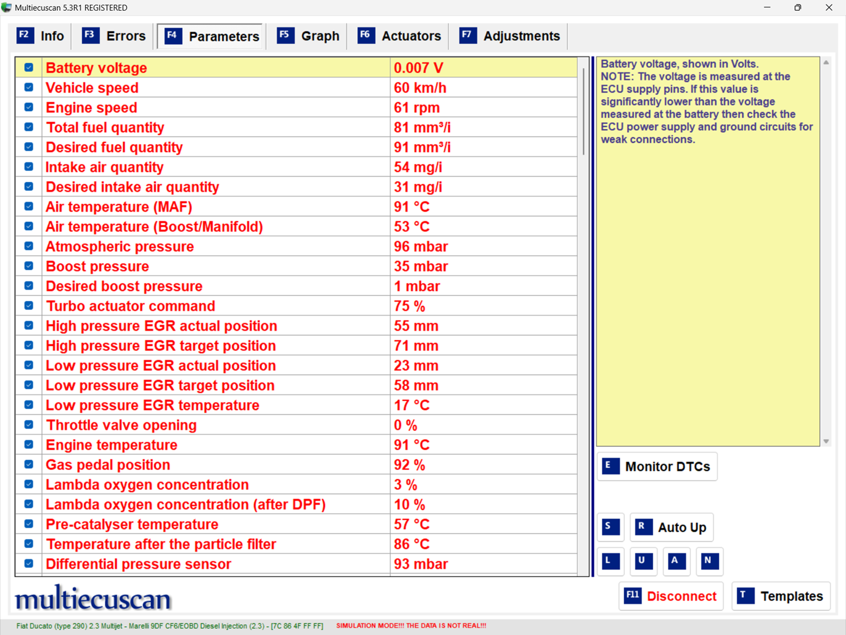Click the L key button
Viewport: 846px width, 635px height.
coord(610,561)
